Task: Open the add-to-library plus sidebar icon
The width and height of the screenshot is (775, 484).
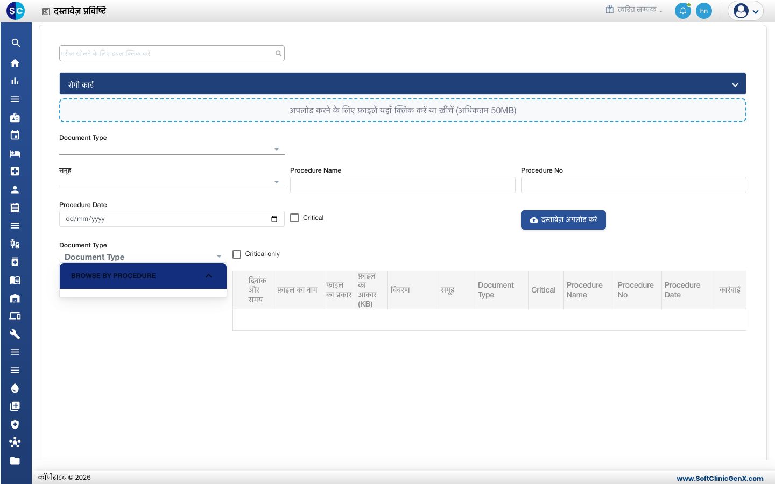Action: [15, 407]
